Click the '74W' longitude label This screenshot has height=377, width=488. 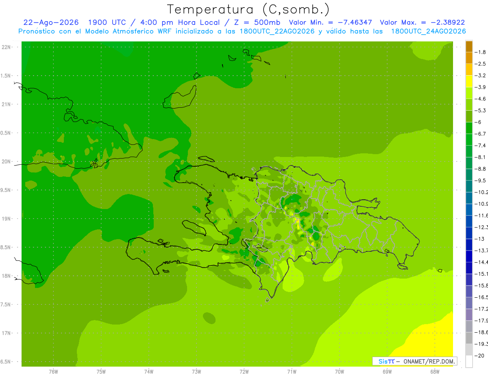(x=149, y=372)
